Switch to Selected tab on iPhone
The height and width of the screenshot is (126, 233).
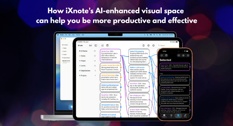click(178, 116)
